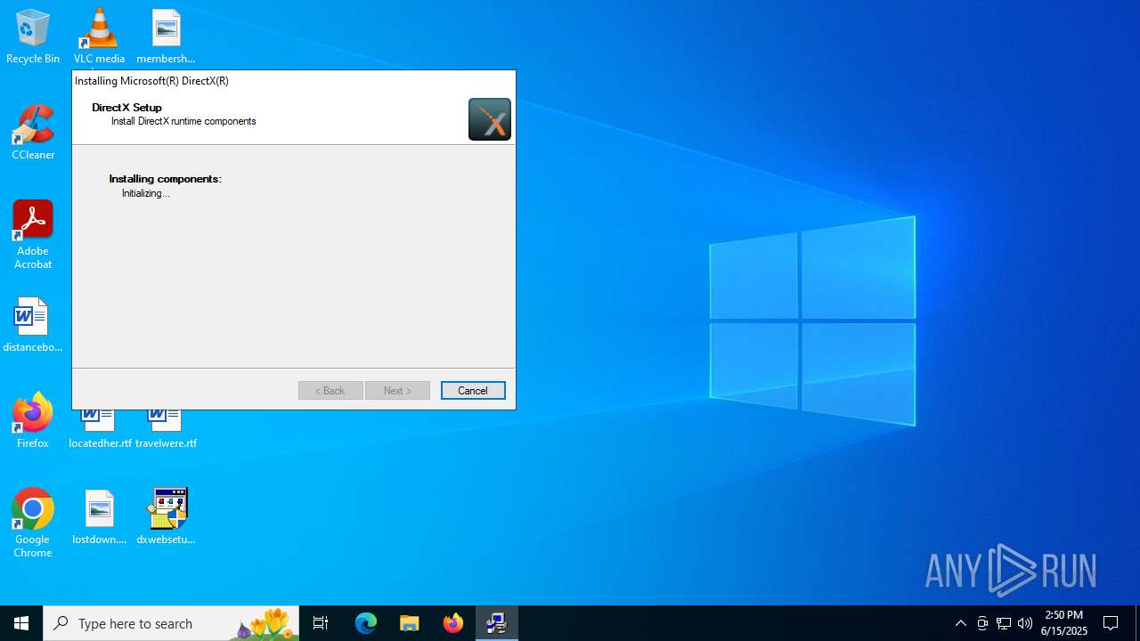Select the membersh... image file on the desktop
Viewport: 1140px width, 641px height.
166,37
